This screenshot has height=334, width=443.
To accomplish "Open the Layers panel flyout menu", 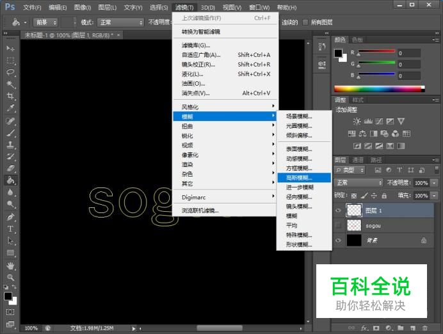I will (x=436, y=160).
